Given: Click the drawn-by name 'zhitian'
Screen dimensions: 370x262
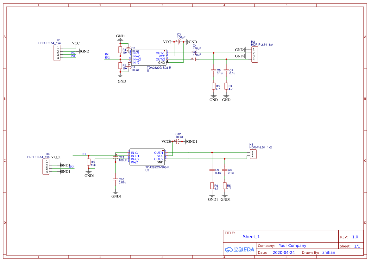Looking at the screenshot, I should [329, 253].
